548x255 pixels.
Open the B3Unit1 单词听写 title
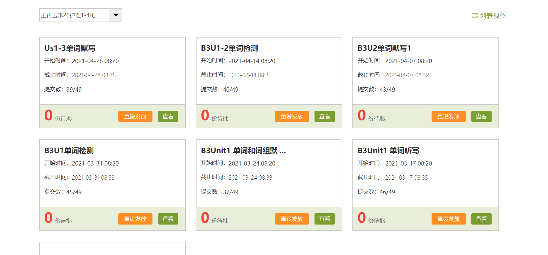388,151
